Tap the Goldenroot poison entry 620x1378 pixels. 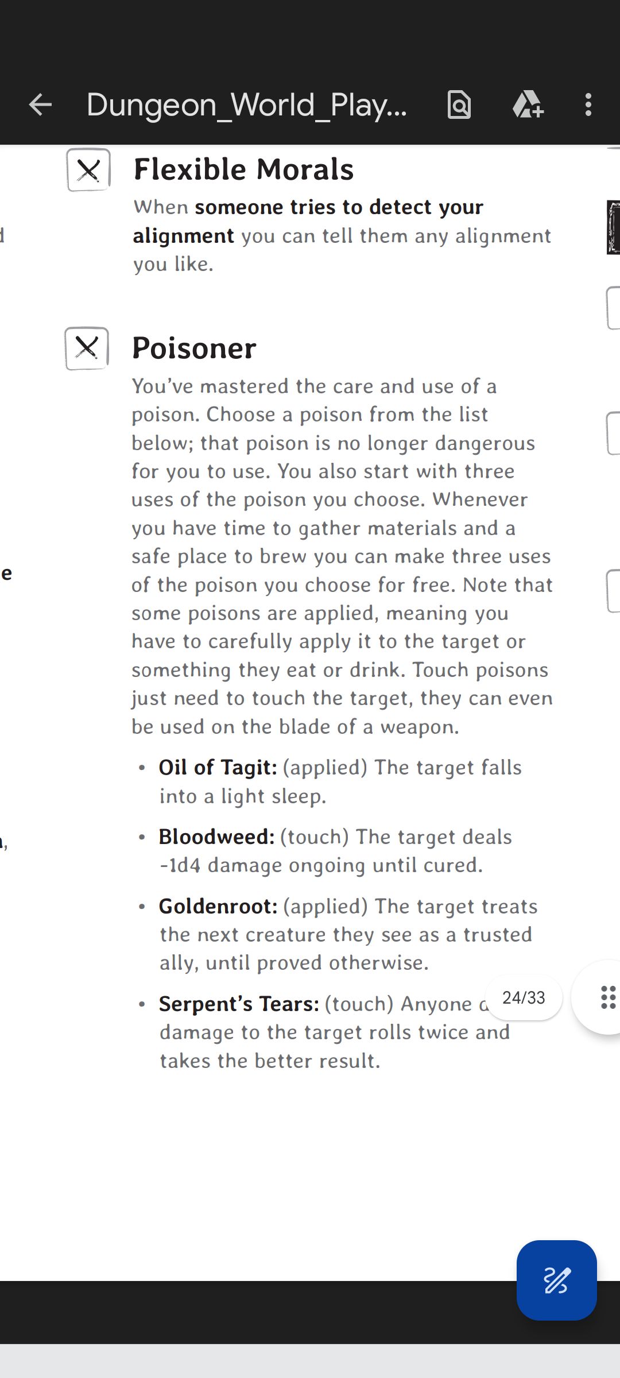click(218, 907)
